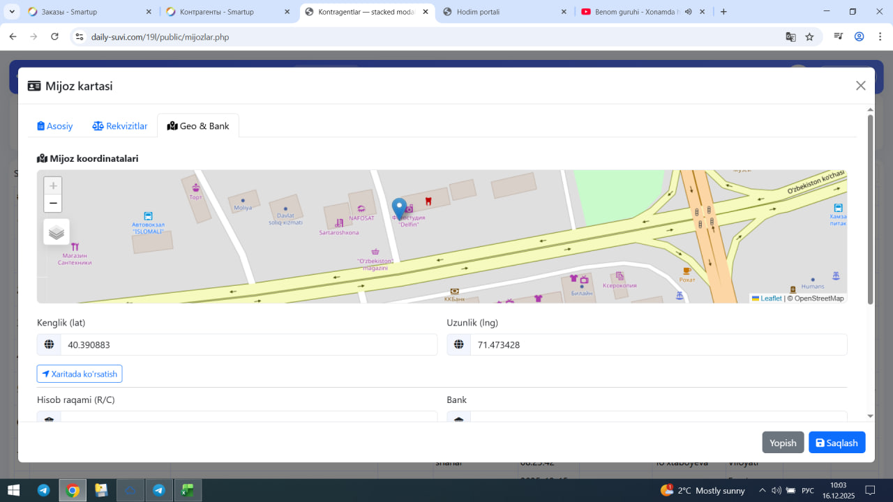Open the Chrome three-dot menu
The image size is (893, 502).
coord(880,37)
